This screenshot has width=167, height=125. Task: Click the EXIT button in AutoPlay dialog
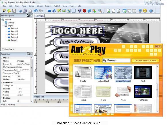[x=158, y=46]
